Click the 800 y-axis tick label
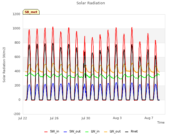 [17, 43]
